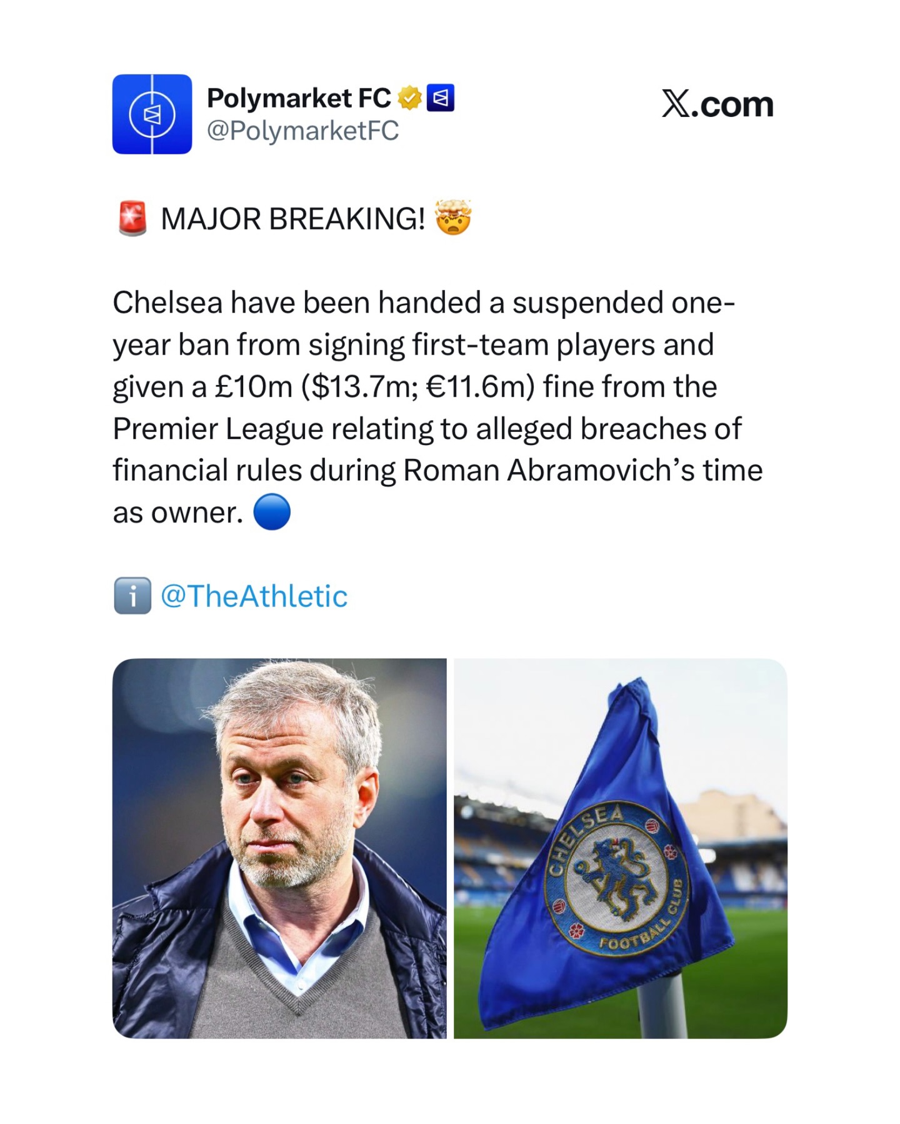Click the Polymarket FC profile avatar
The image size is (900, 1124).
coord(152,114)
